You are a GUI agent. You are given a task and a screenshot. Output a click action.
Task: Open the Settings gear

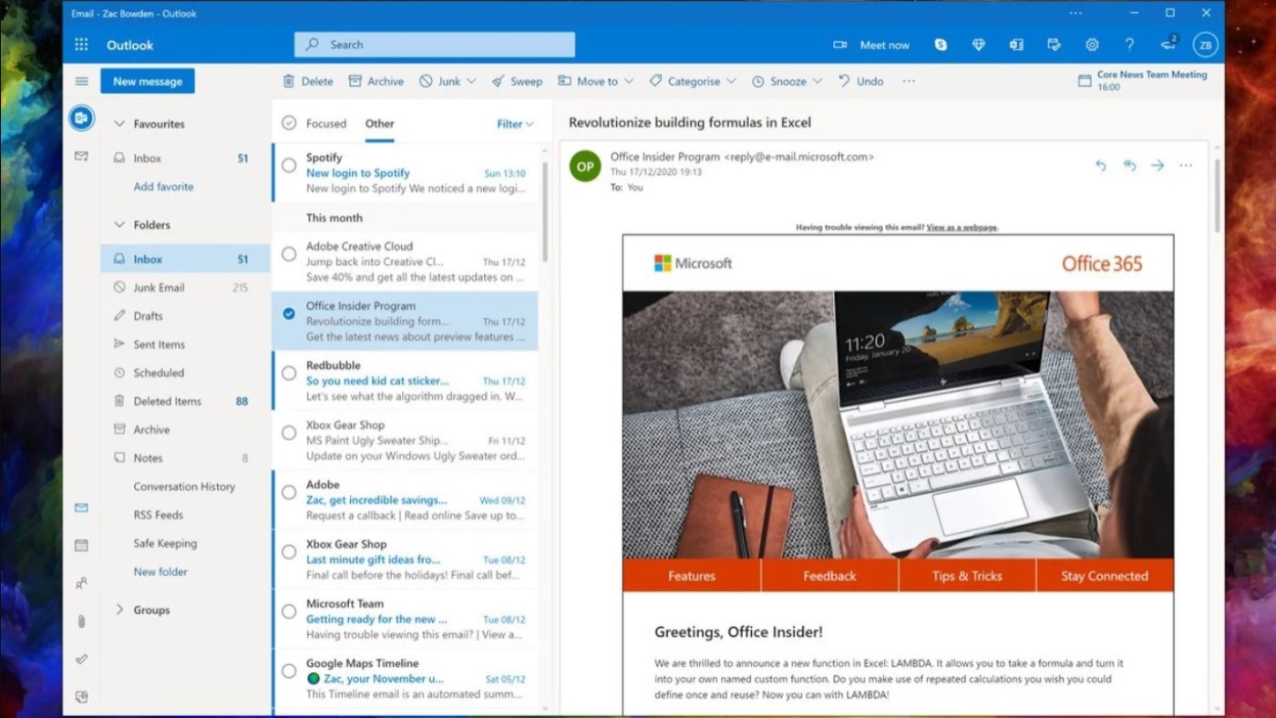point(1092,45)
